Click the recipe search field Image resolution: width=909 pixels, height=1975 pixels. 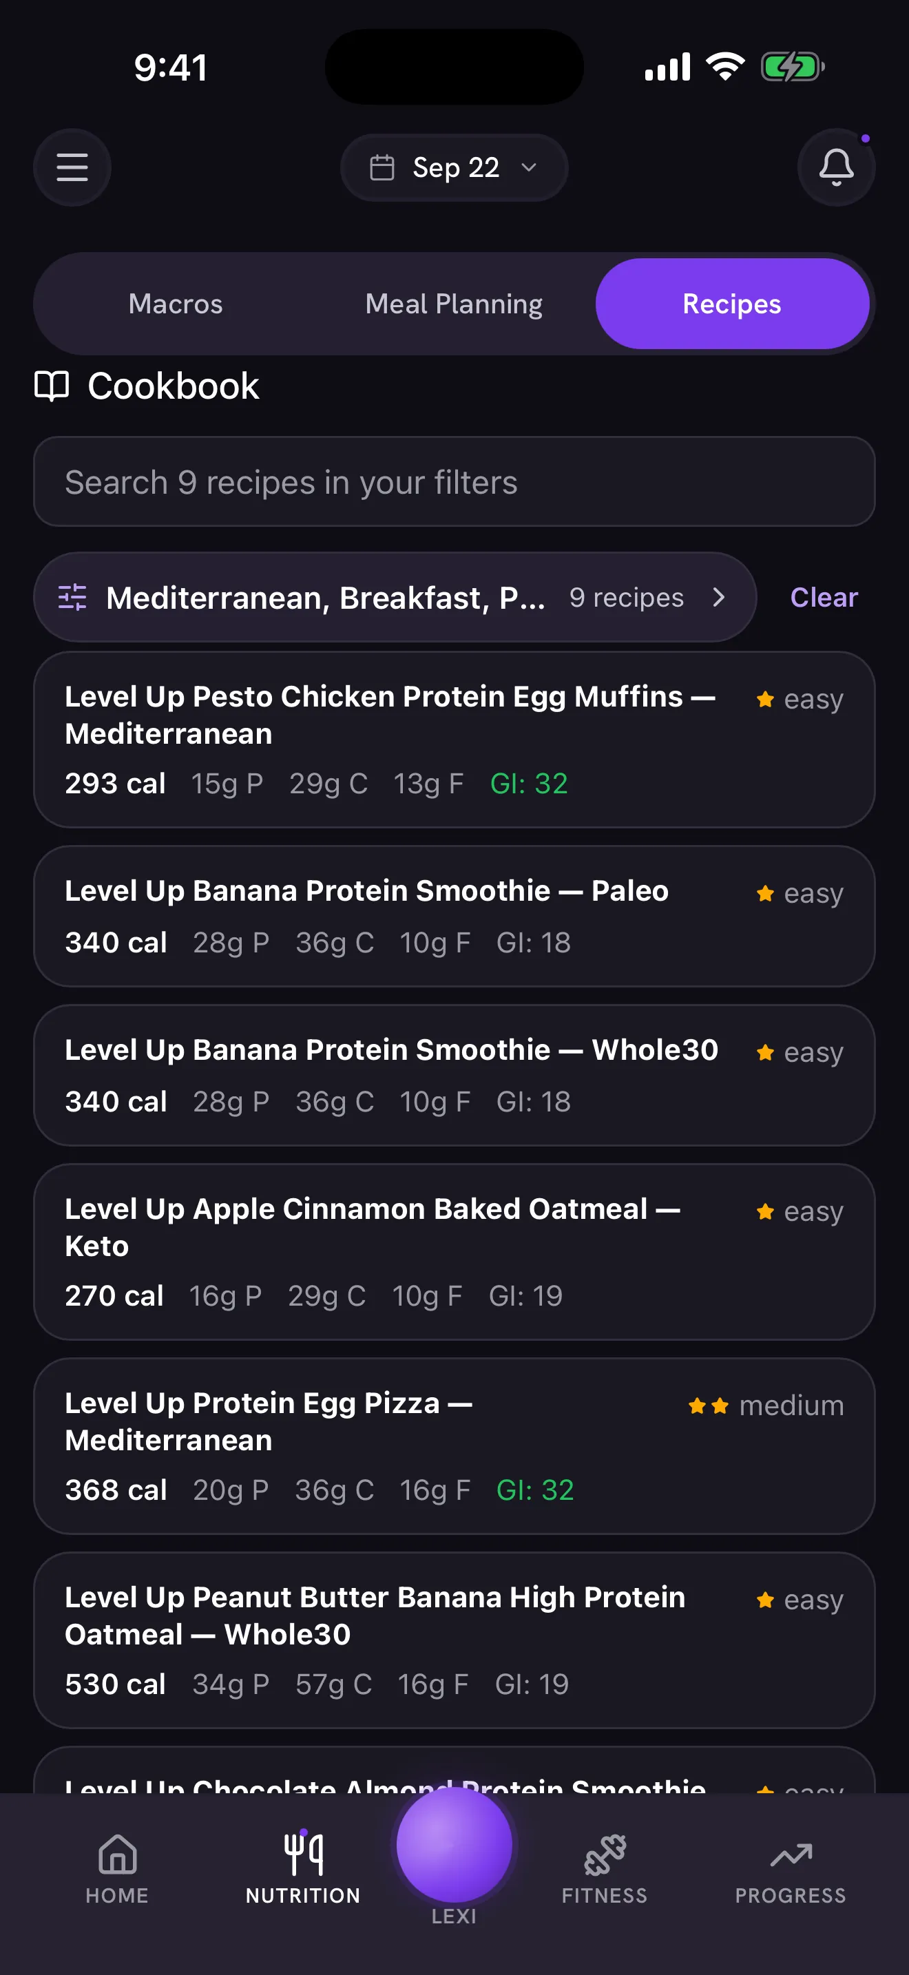[454, 481]
